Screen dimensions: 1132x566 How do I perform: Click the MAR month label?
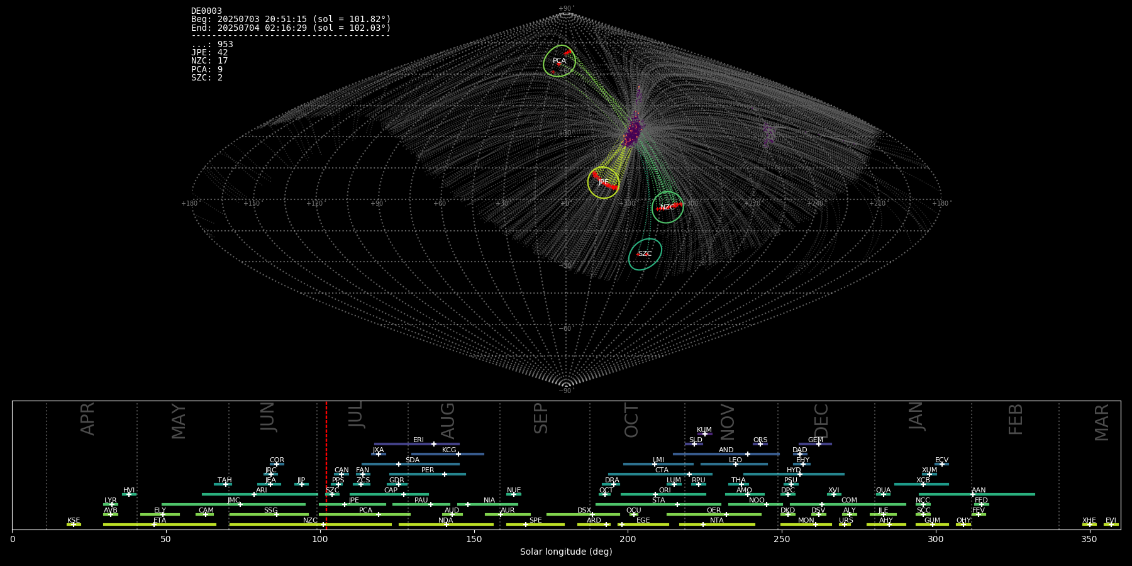click(x=1102, y=422)
